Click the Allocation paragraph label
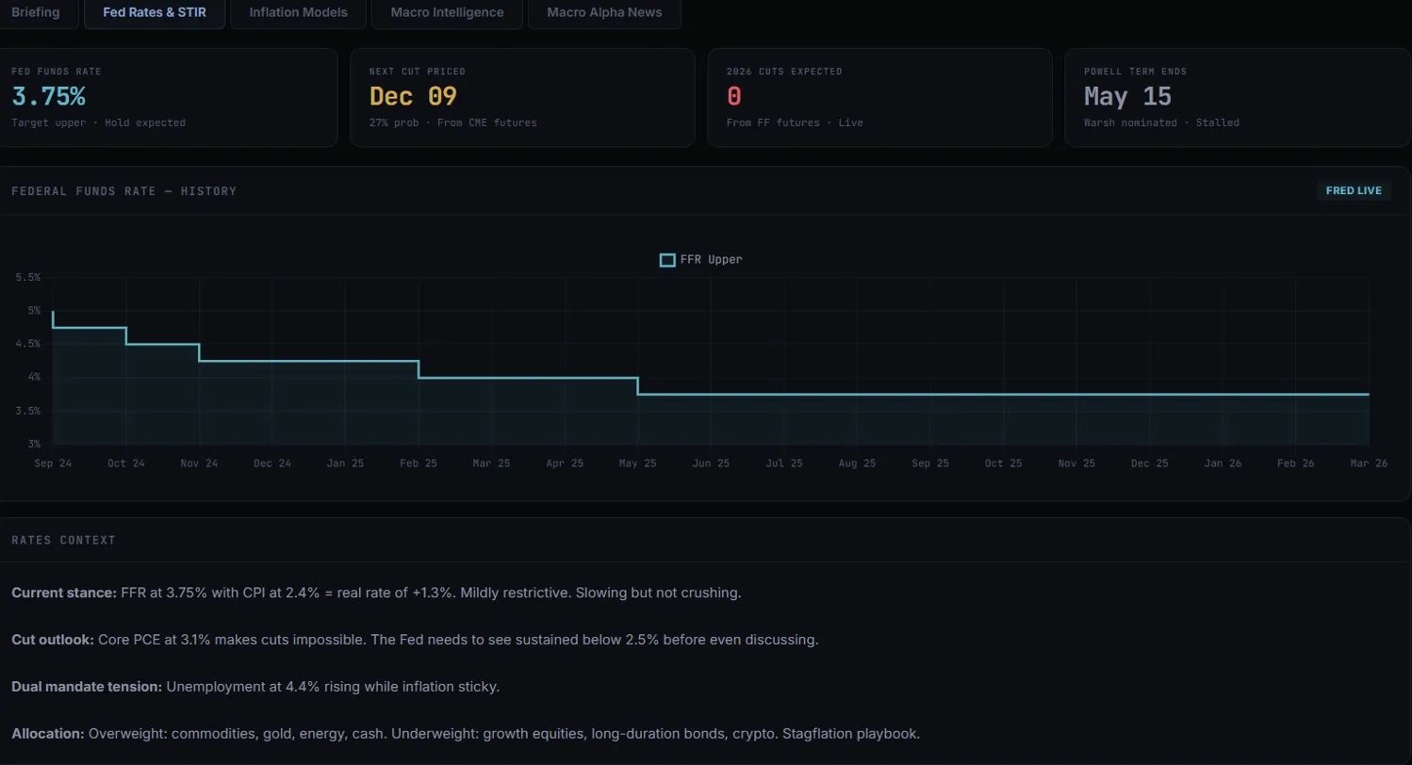1412x765 pixels. (x=47, y=733)
